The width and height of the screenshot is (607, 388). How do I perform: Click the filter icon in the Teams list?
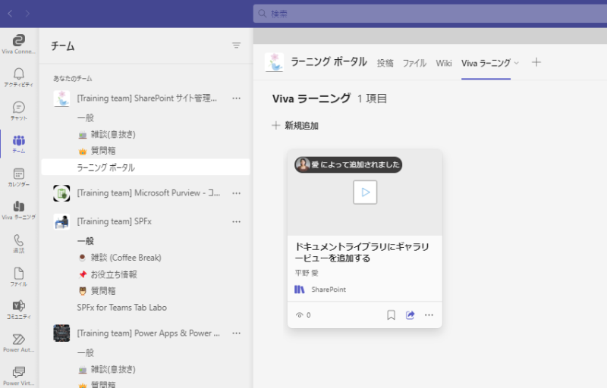click(236, 45)
